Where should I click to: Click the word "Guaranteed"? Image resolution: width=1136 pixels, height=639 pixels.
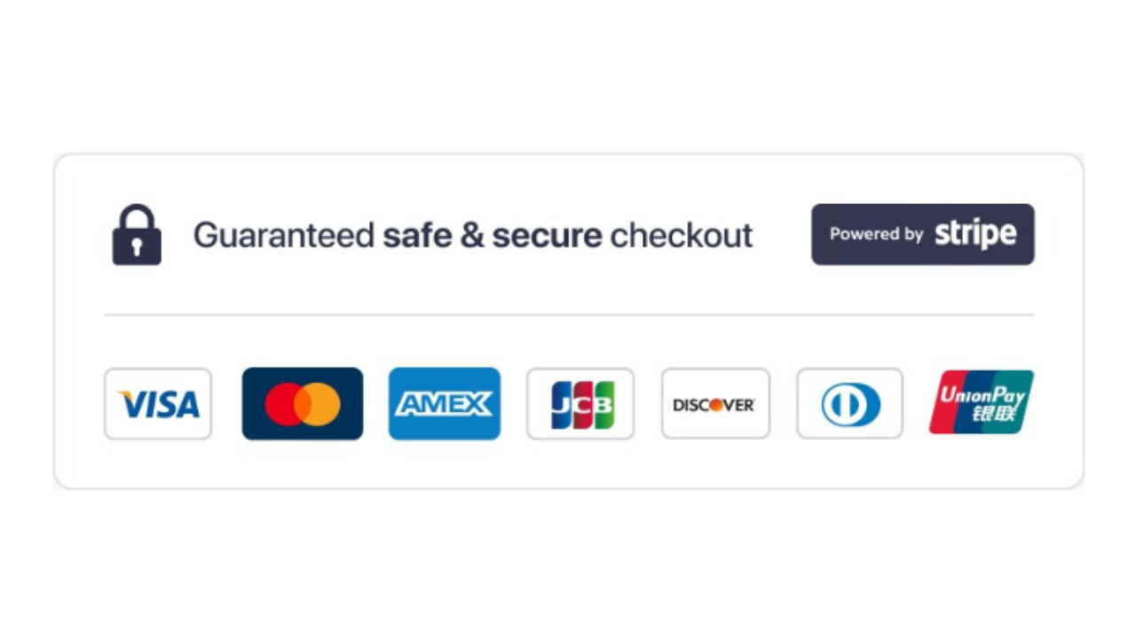pyautogui.click(x=284, y=236)
